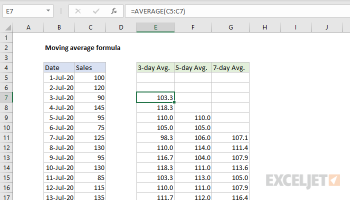Select row 4 header
This screenshot has height=200, width=350.
coord(6,67)
